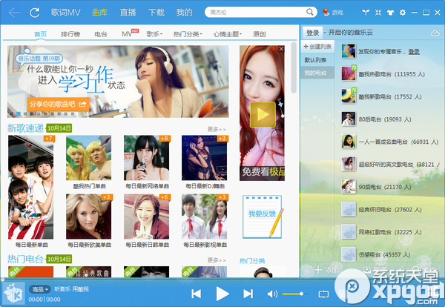The image size is (445, 307).
Task: Switch to mini mode icon
Action: (x=378, y=12)
